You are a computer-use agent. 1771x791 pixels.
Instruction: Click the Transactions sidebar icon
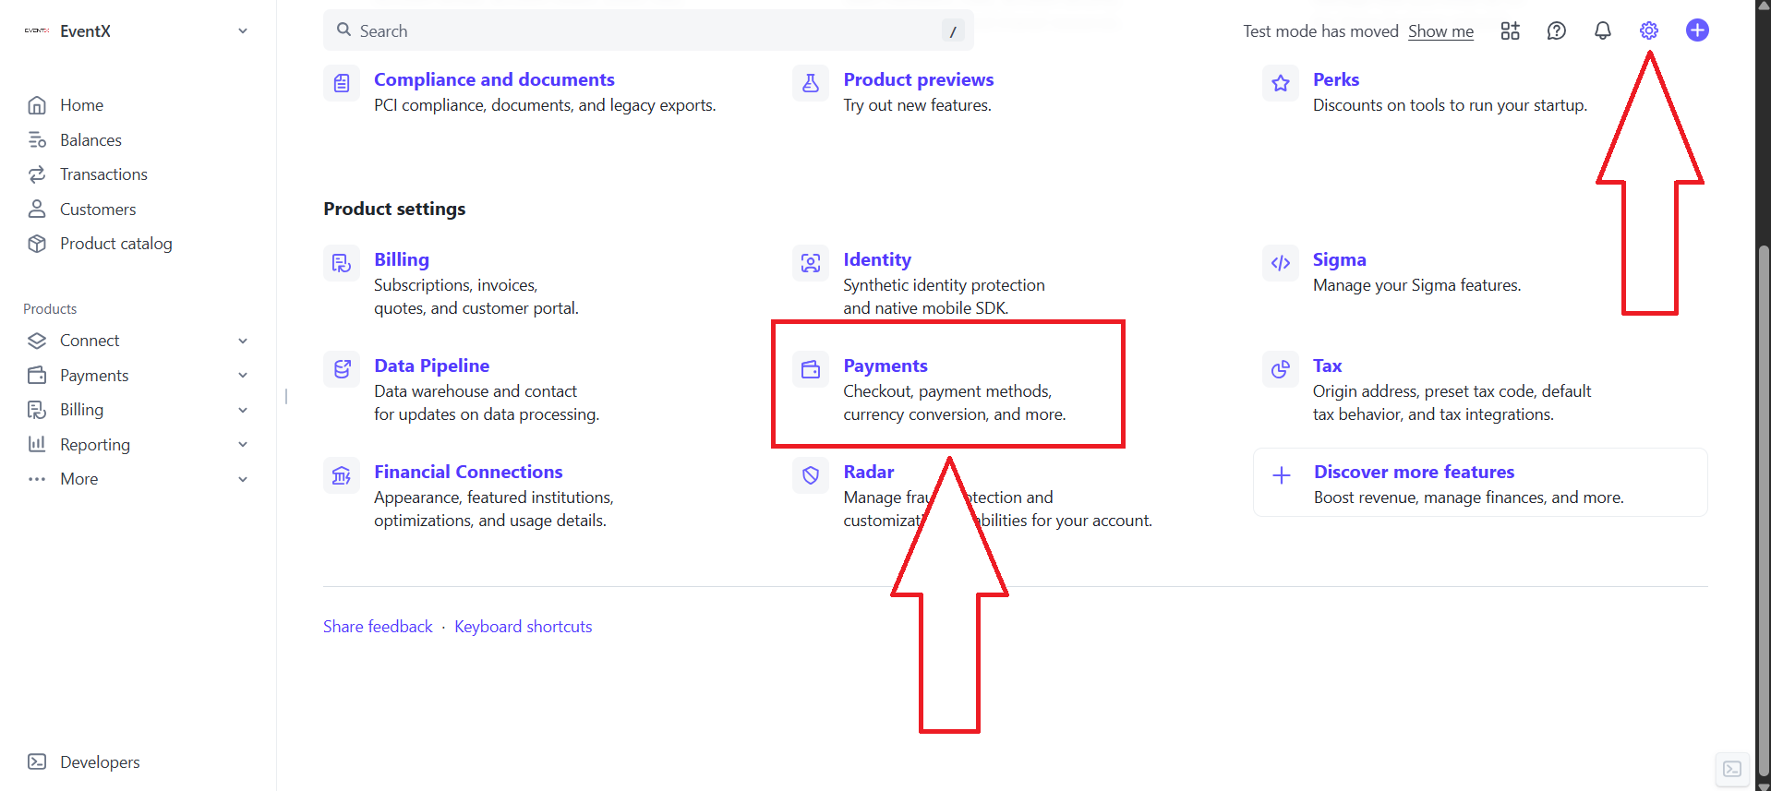37,174
